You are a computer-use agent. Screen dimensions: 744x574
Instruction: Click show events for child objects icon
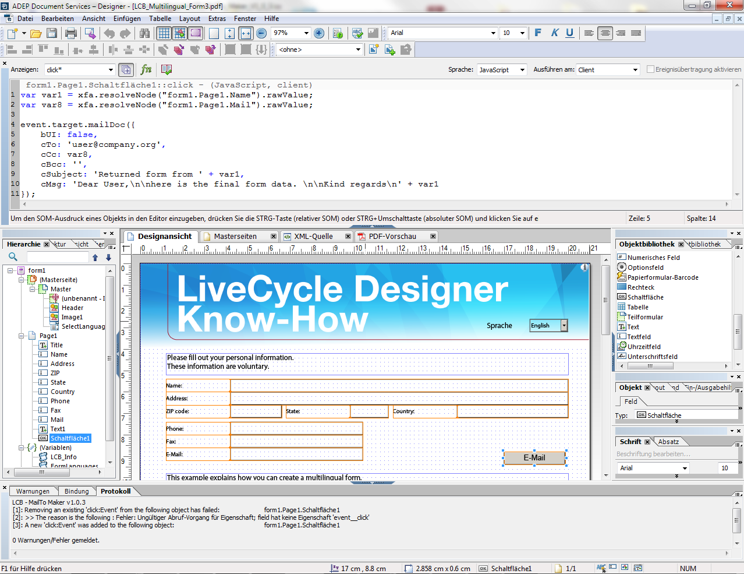click(x=126, y=70)
